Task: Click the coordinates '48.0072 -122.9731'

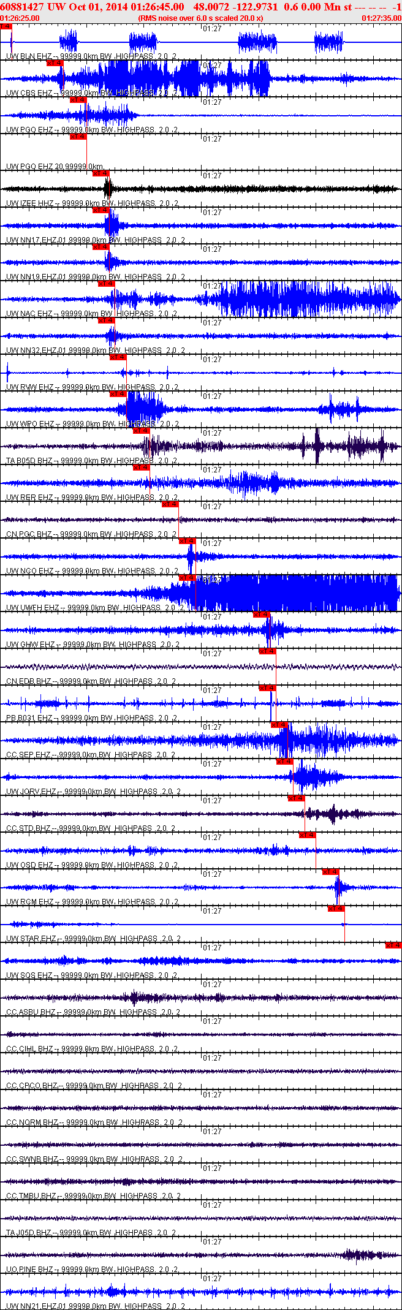Action: coord(235,7)
